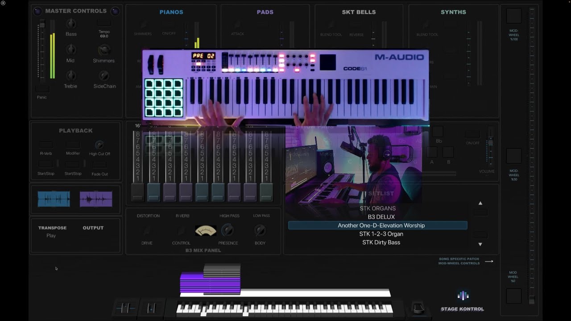
Task: Click the SYNTHS section header
Action: 453,12
